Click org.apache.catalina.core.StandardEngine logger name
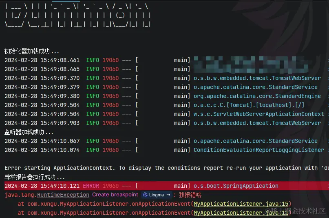This screenshot has width=329, height=218. [x=257, y=96]
